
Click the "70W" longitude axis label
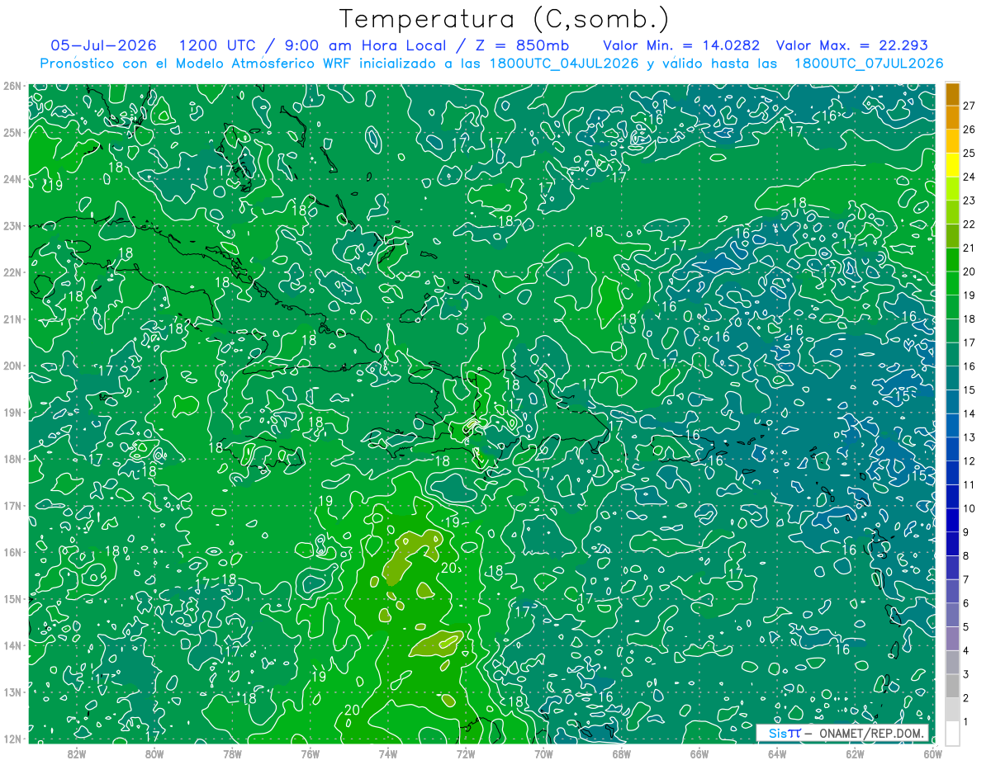[x=543, y=753]
